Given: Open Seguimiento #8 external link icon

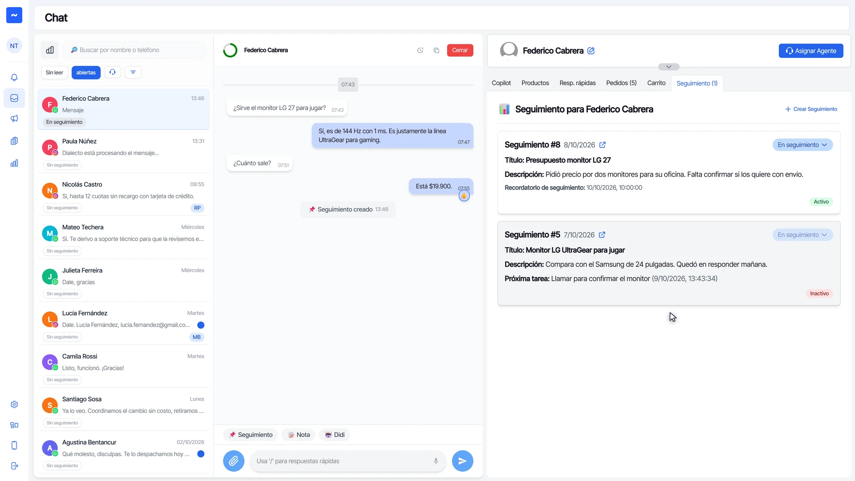Looking at the screenshot, I should pyautogui.click(x=603, y=145).
